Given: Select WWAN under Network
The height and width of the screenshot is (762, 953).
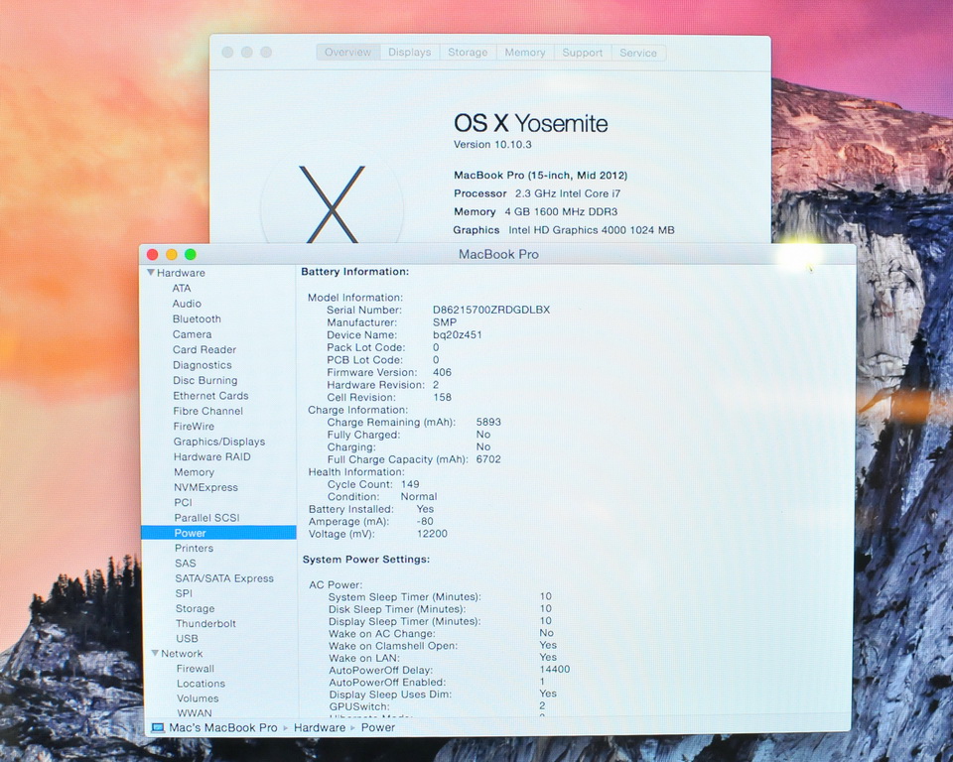Looking at the screenshot, I should (x=195, y=712).
